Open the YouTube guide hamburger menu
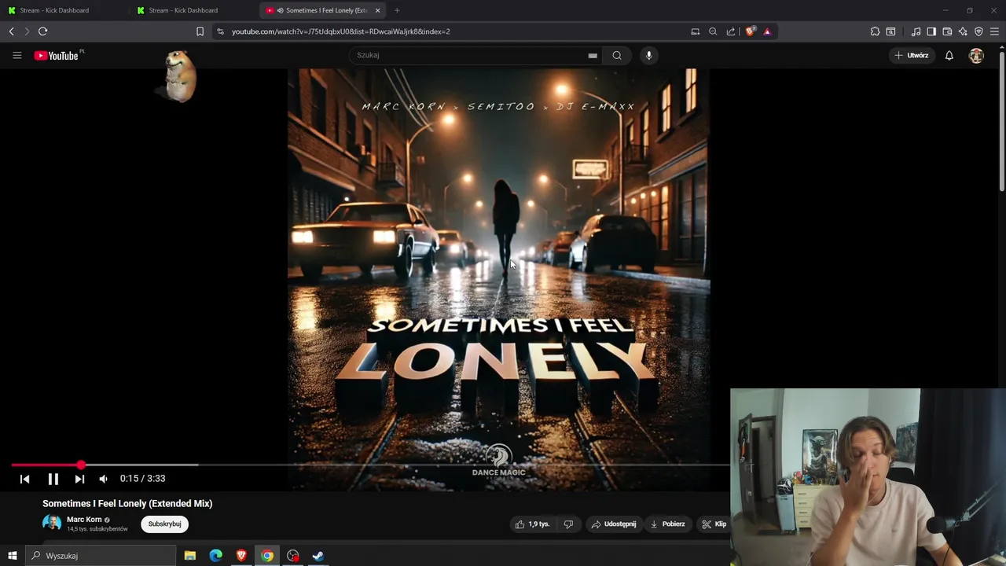 click(x=17, y=55)
